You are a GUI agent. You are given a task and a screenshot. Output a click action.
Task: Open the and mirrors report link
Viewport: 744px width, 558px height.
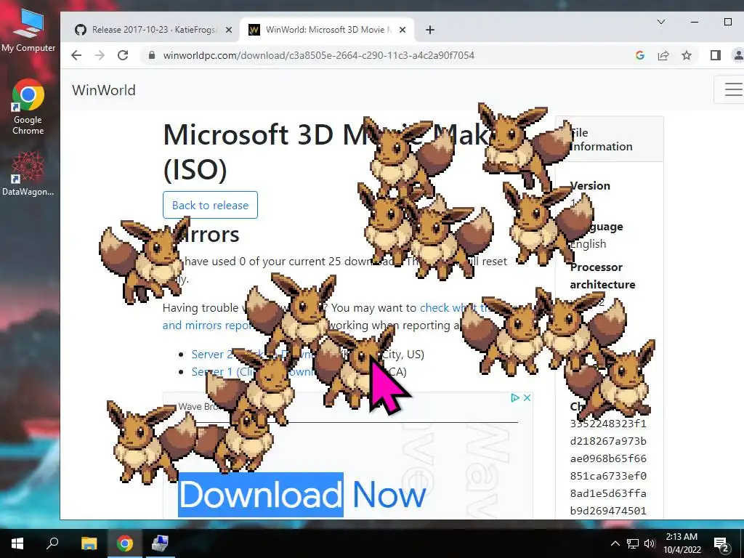pos(207,325)
